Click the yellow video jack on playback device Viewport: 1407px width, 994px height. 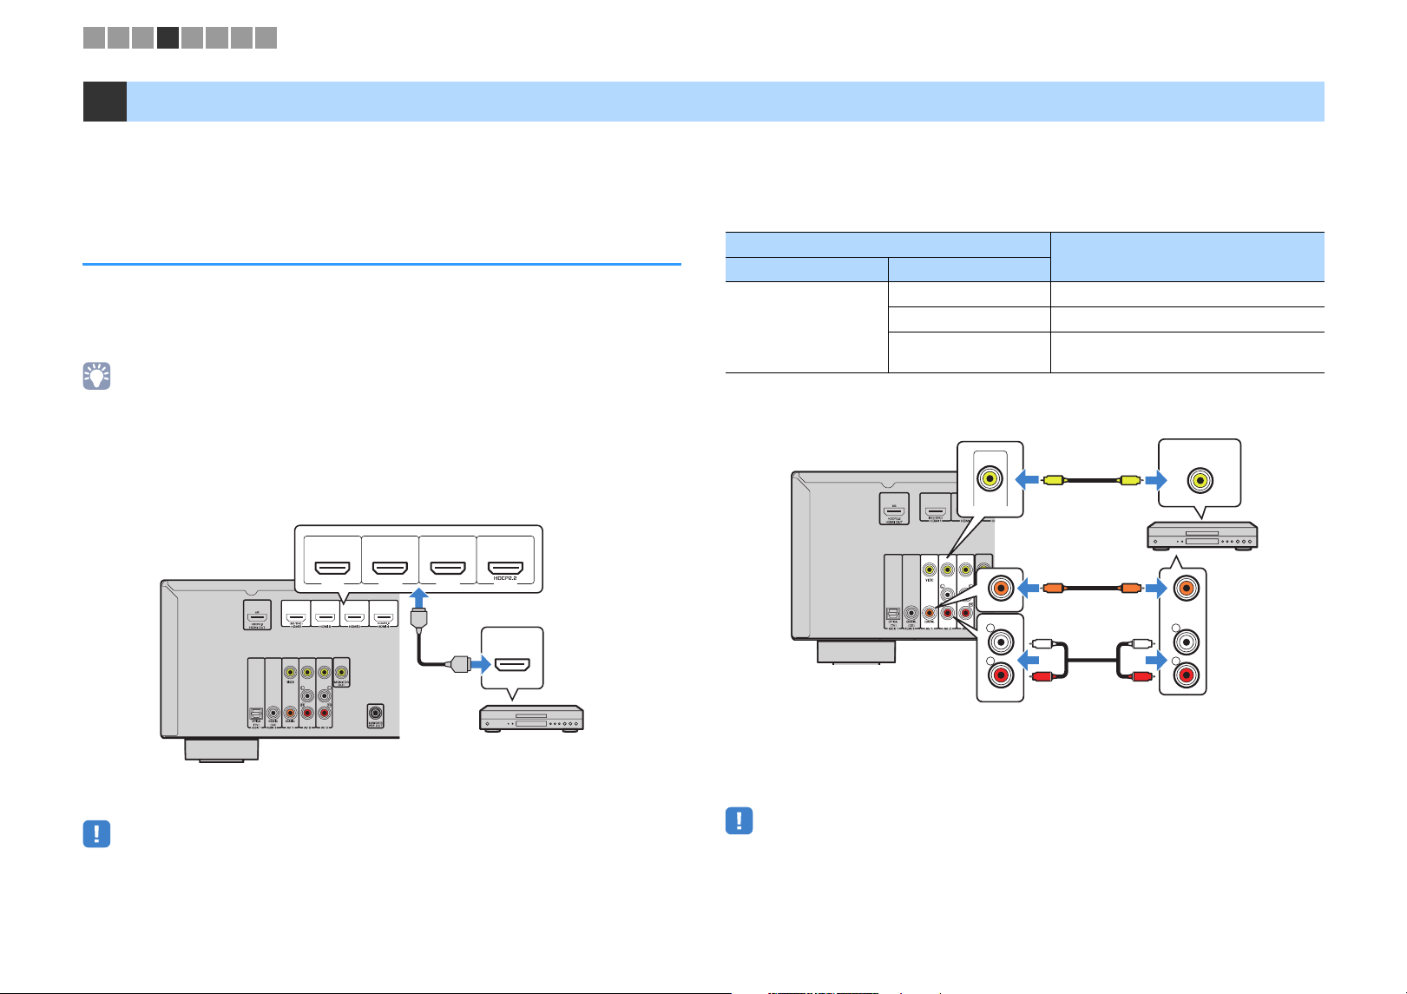[1200, 479]
